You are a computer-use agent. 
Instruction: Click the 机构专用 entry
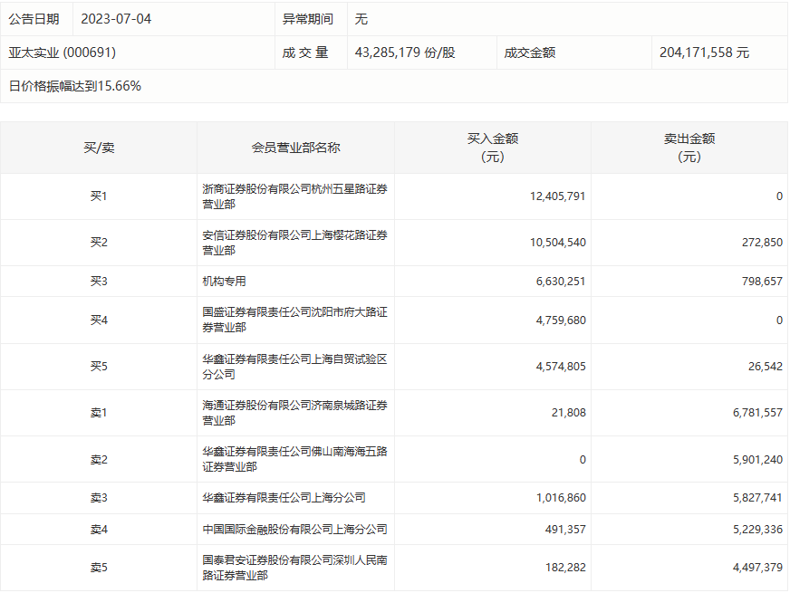click(224, 282)
